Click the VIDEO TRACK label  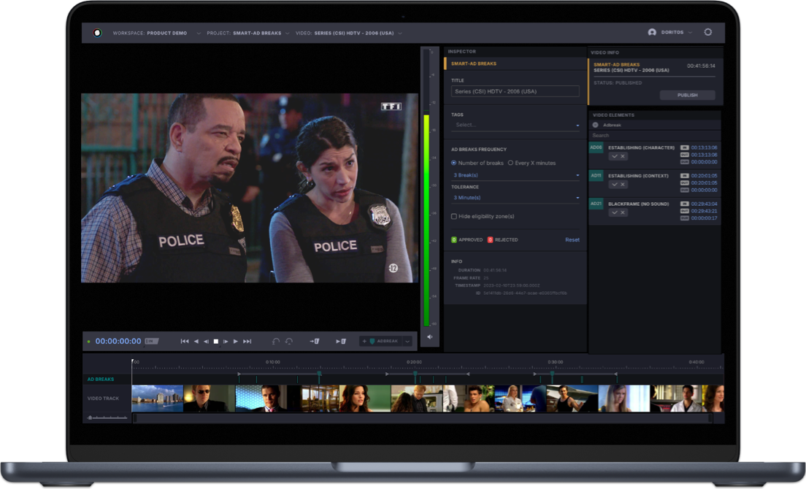pyautogui.click(x=103, y=398)
